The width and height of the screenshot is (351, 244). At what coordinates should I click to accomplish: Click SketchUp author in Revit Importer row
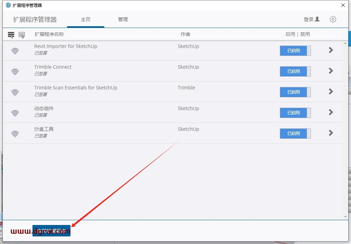tap(188, 46)
